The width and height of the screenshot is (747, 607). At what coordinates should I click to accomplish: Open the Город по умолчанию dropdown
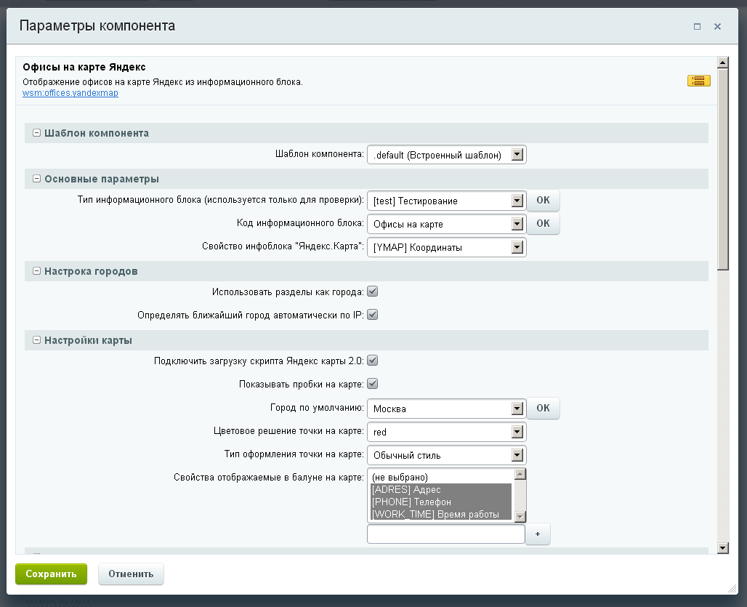pyautogui.click(x=446, y=409)
